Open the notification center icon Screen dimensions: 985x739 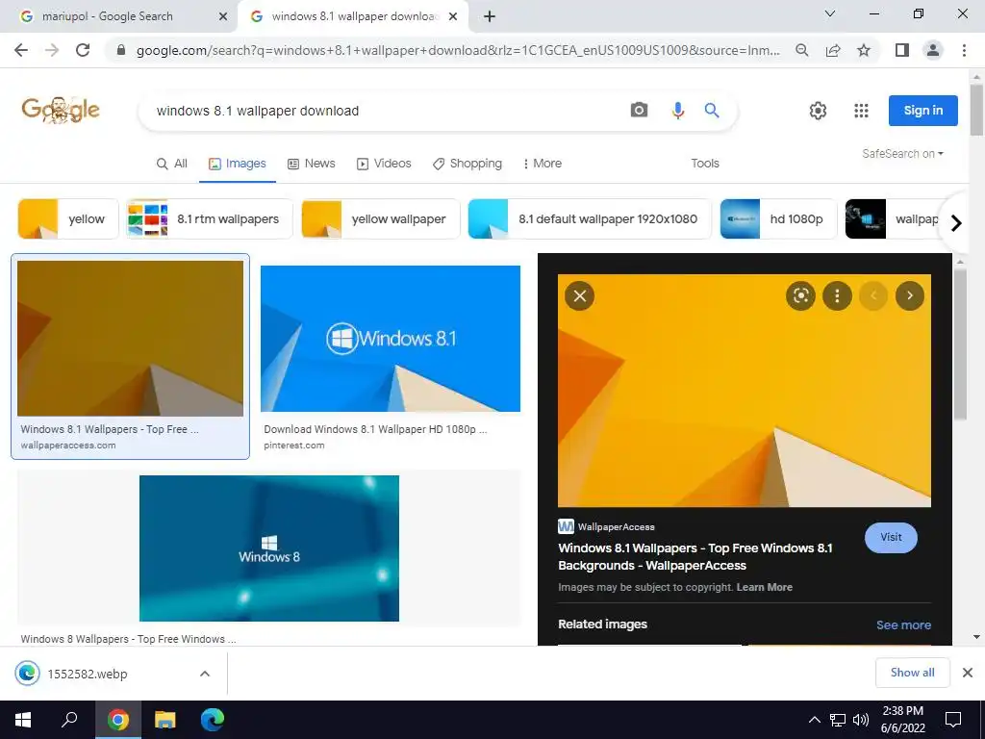953,720
